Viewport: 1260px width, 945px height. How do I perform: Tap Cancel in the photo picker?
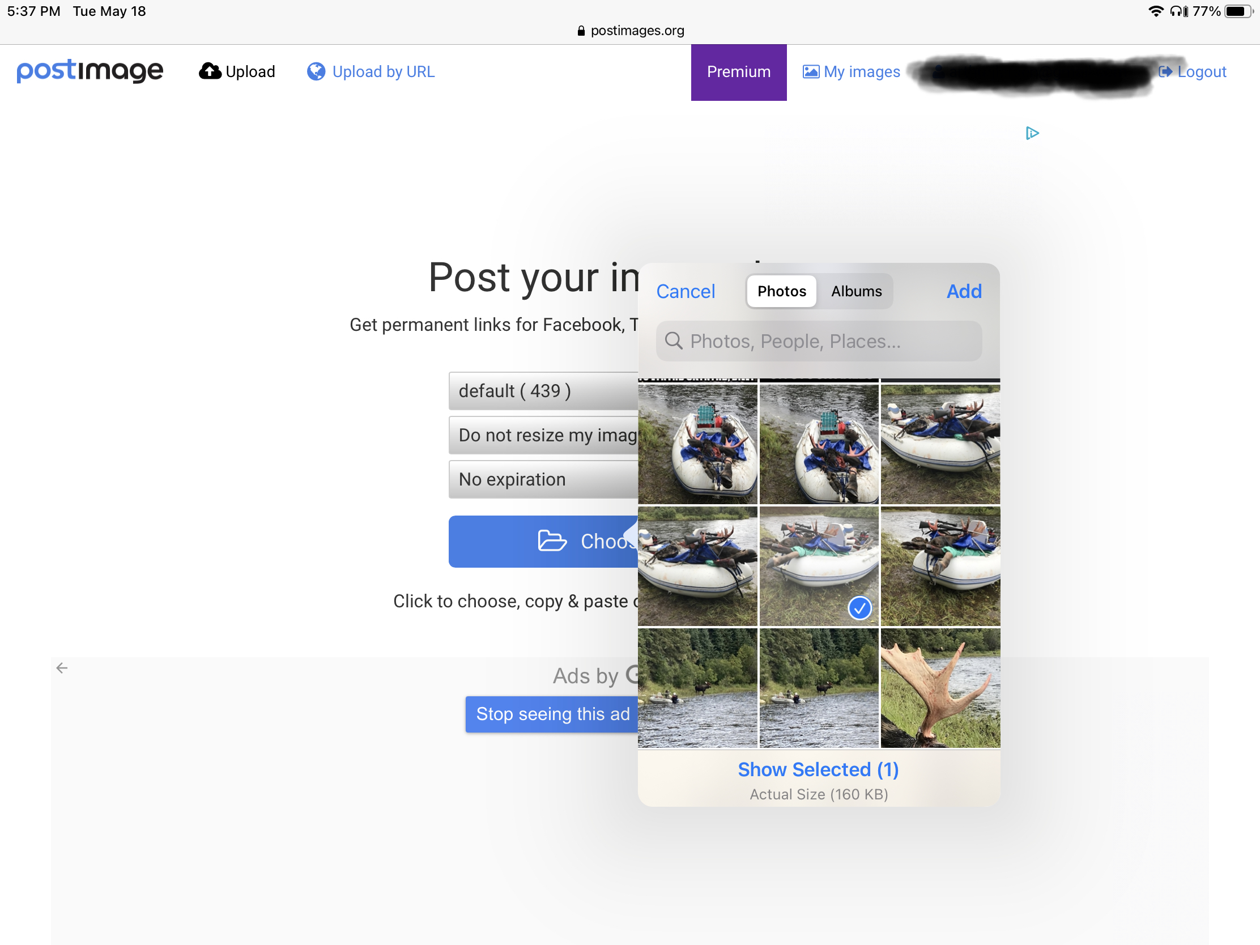(x=686, y=292)
